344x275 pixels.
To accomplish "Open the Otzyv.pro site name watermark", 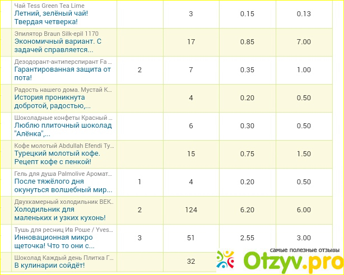I will click(x=292, y=261).
